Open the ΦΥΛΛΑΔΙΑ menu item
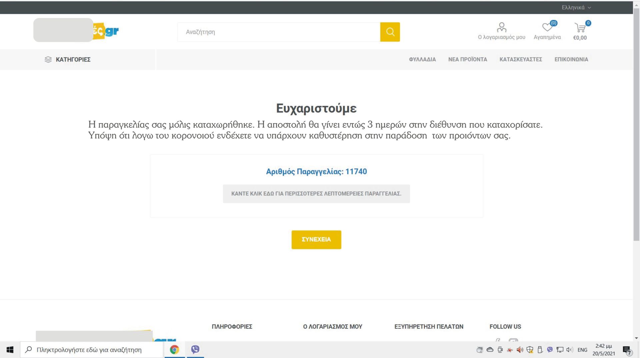The width and height of the screenshot is (640, 358). pyautogui.click(x=422, y=60)
